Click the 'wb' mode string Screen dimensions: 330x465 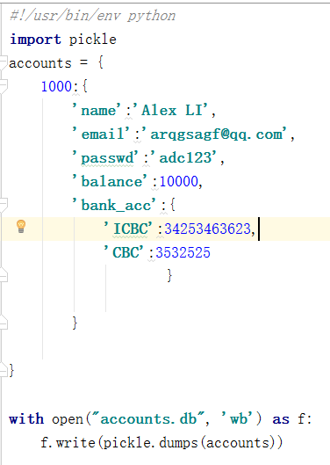click(x=236, y=418)
